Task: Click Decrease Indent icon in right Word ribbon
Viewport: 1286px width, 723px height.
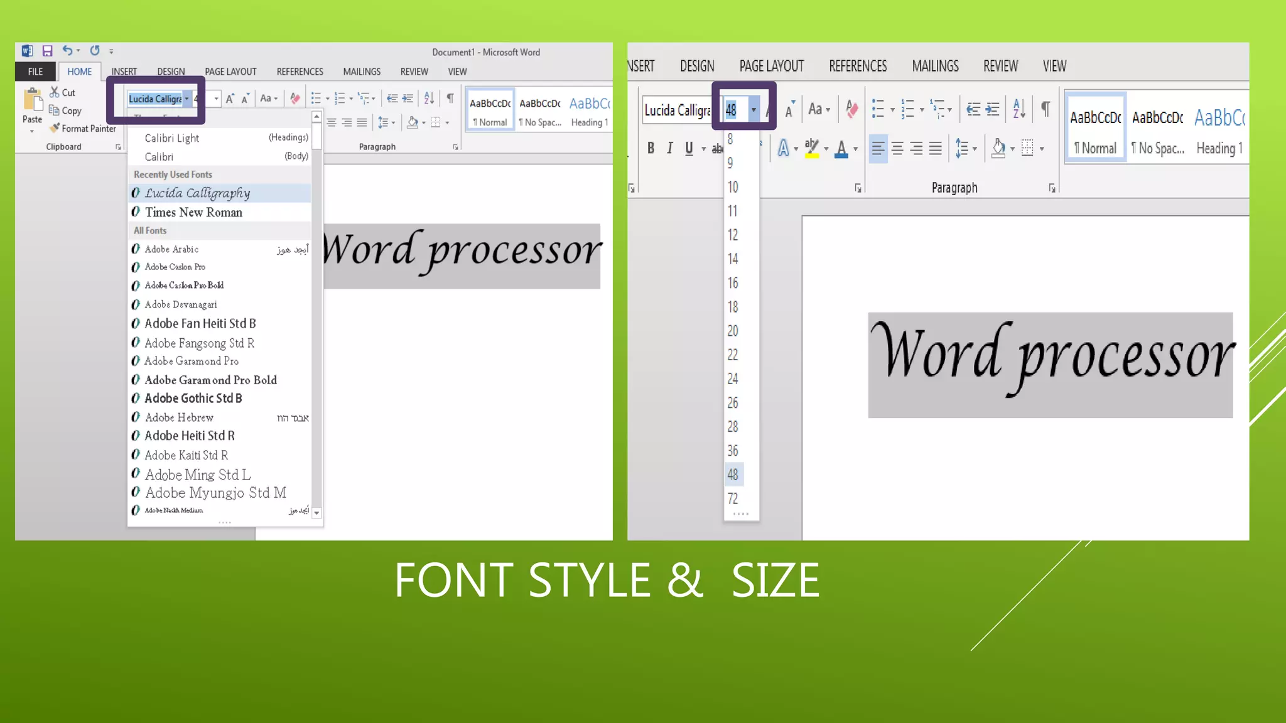Action: tap(973, 110)
